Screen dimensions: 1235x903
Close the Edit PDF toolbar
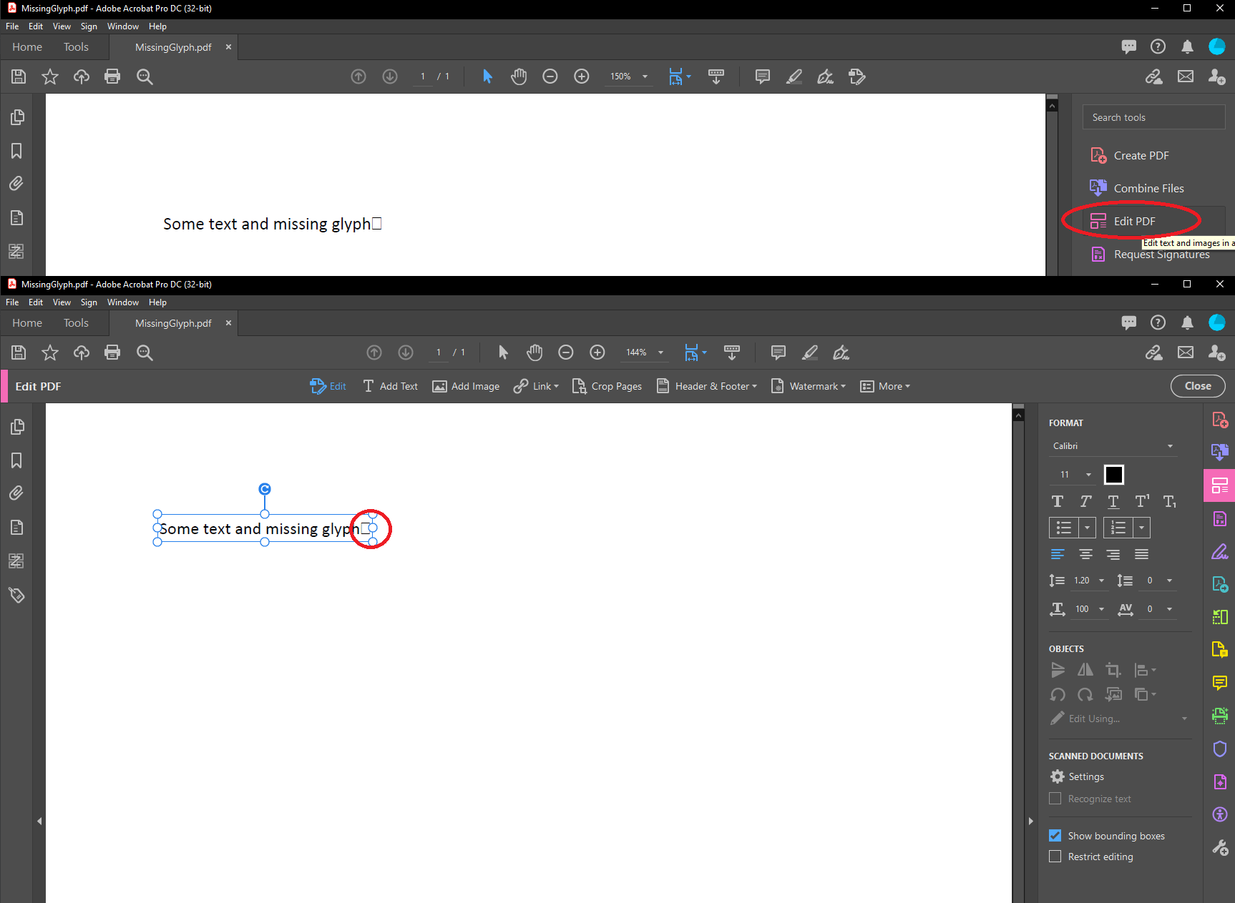coord(1197,386)
